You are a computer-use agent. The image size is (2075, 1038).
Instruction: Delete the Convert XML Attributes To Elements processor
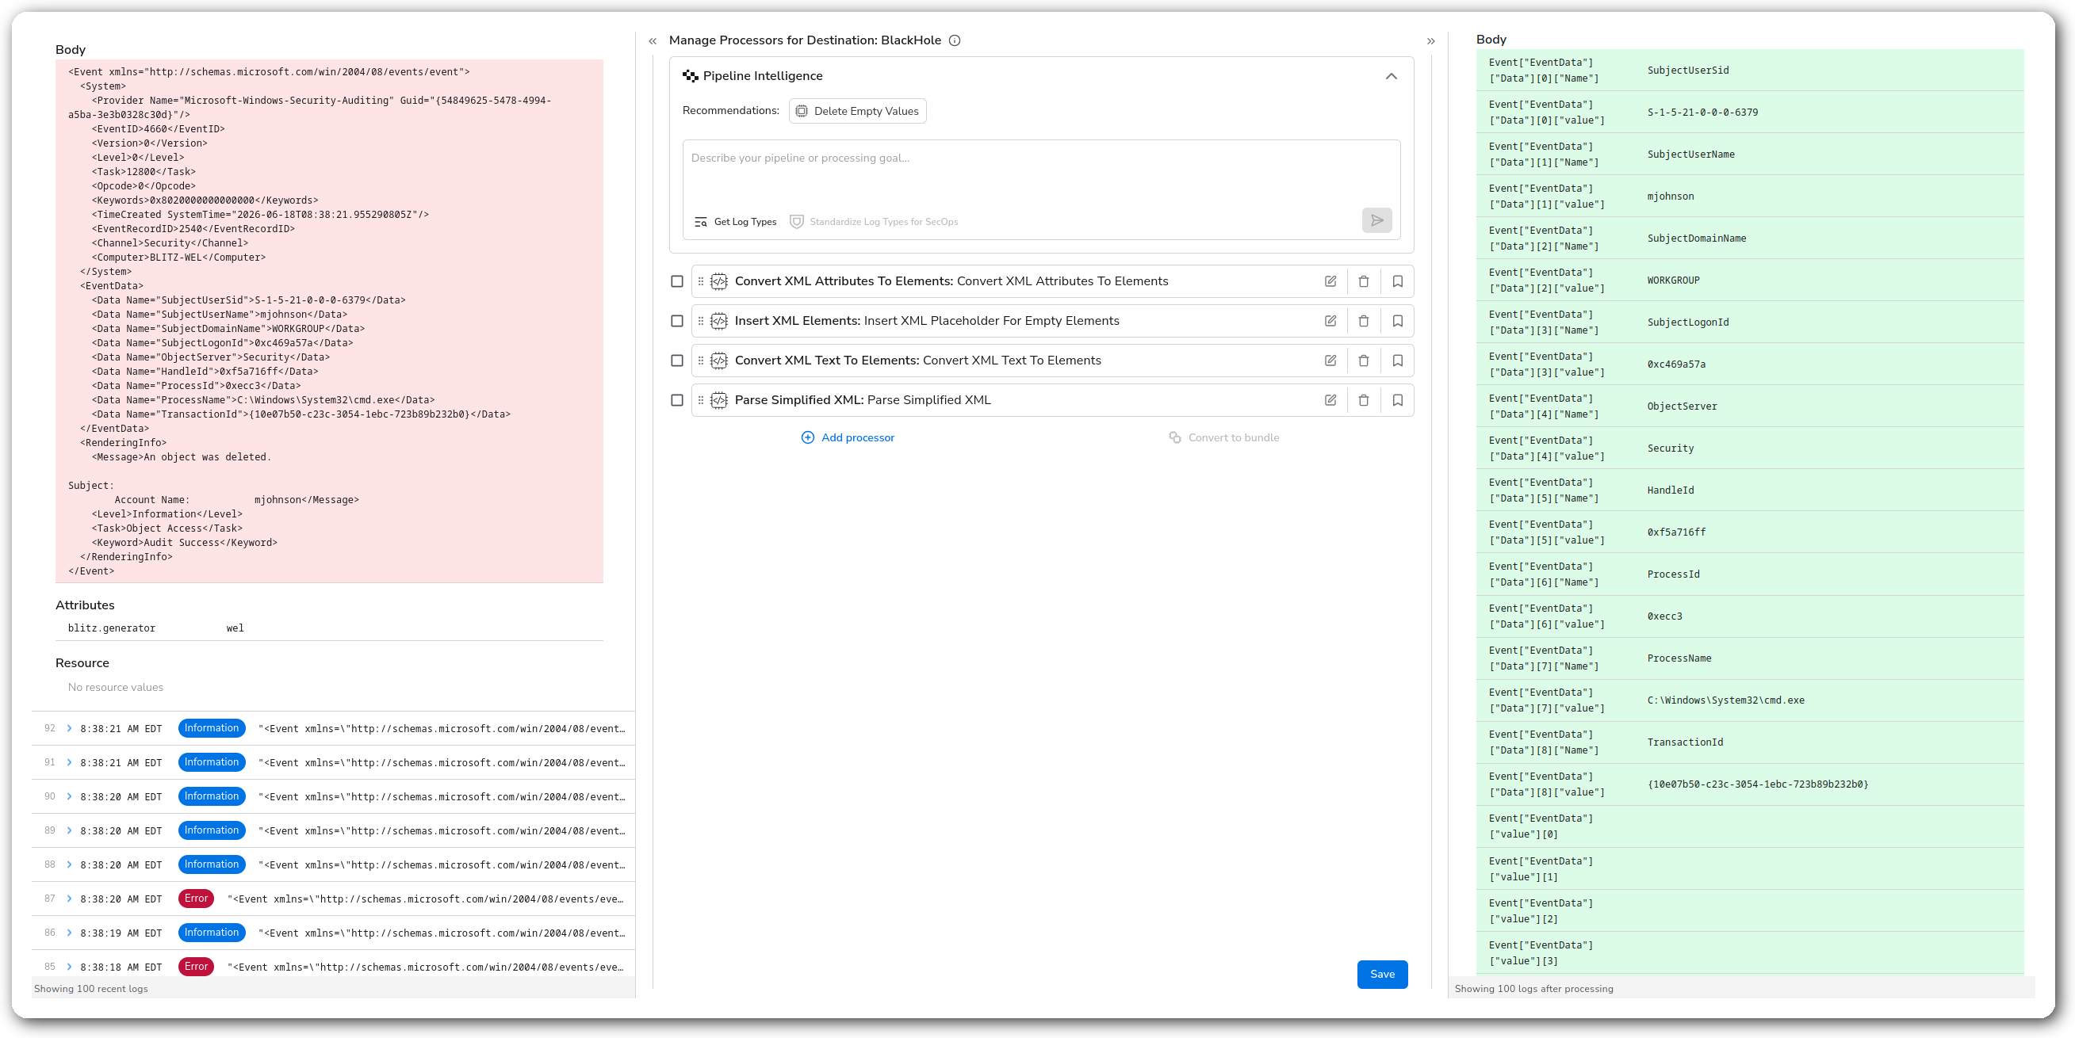point(1363,281)
